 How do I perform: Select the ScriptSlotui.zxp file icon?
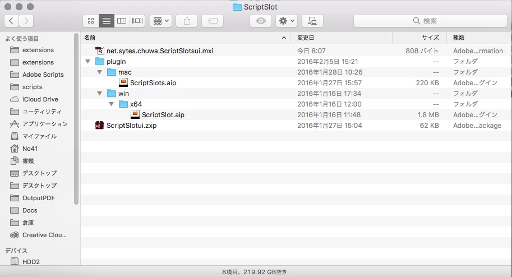click(100, 126)
